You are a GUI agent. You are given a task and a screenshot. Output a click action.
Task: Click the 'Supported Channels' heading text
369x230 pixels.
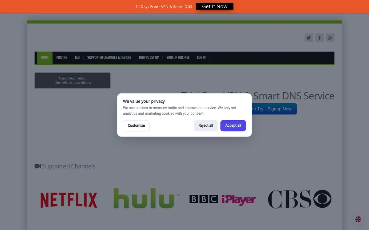coord(69,166)
